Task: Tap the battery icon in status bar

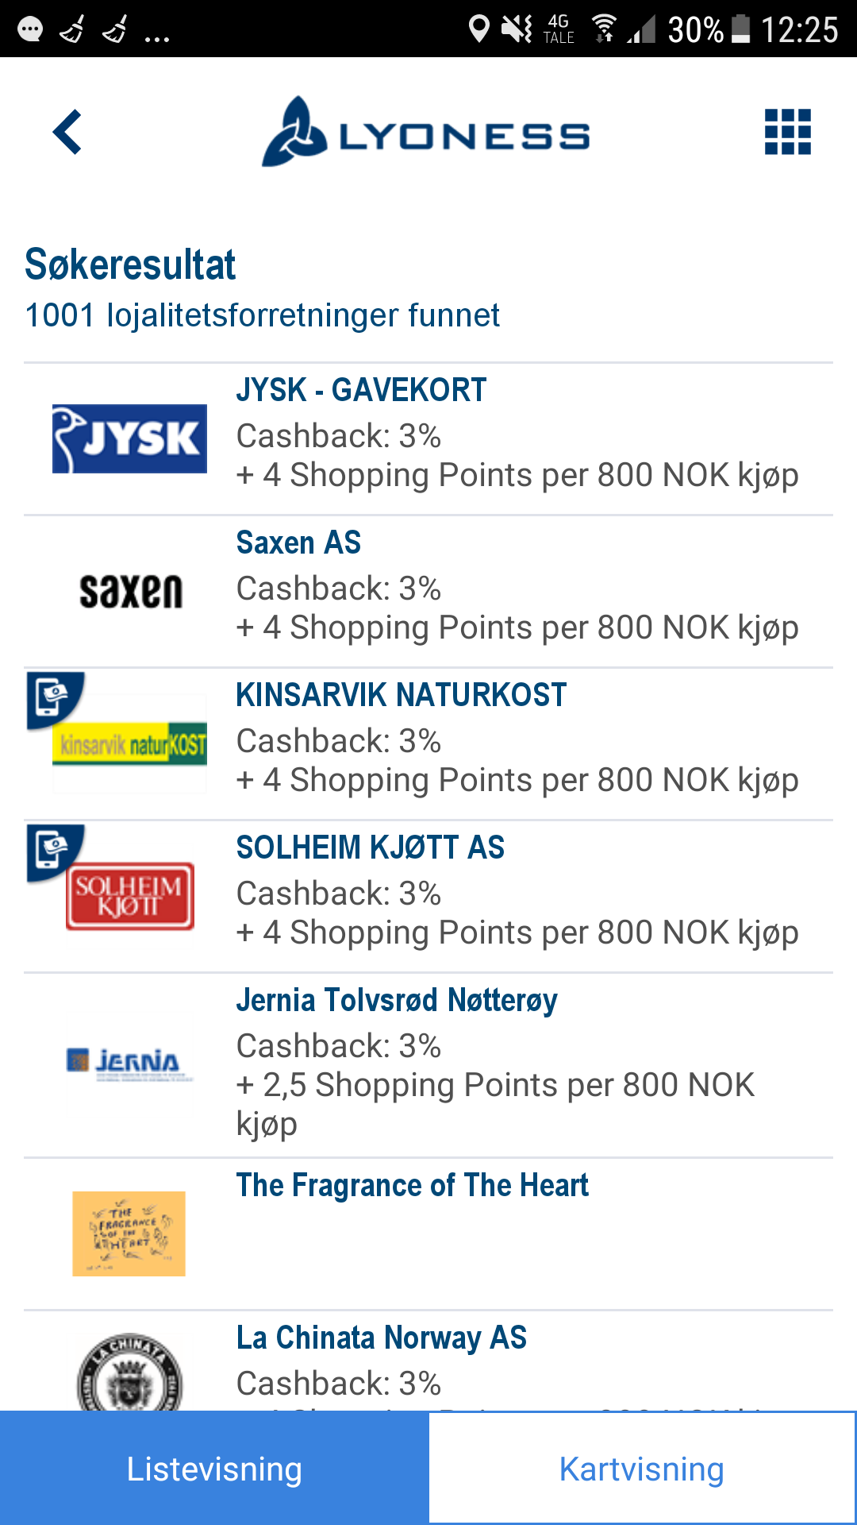Action: tap(740, 29)
